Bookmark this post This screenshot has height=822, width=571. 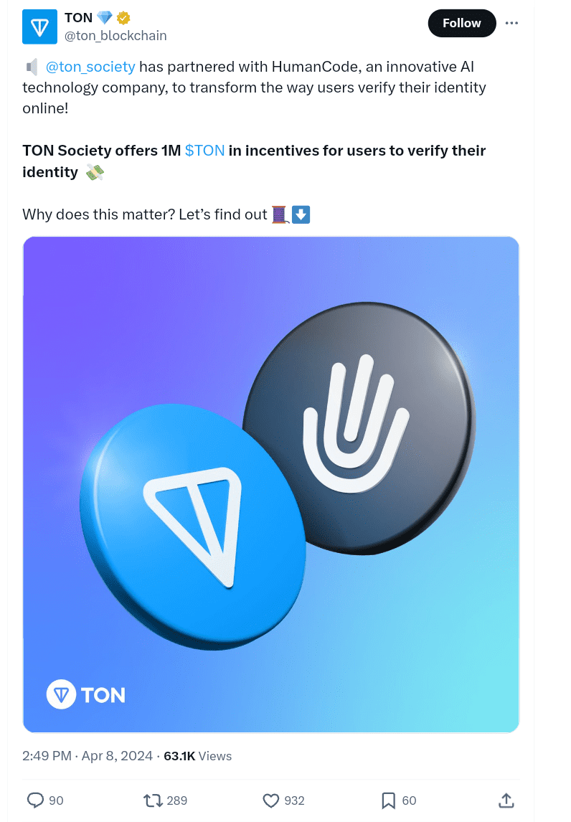(x=388, y=800)
